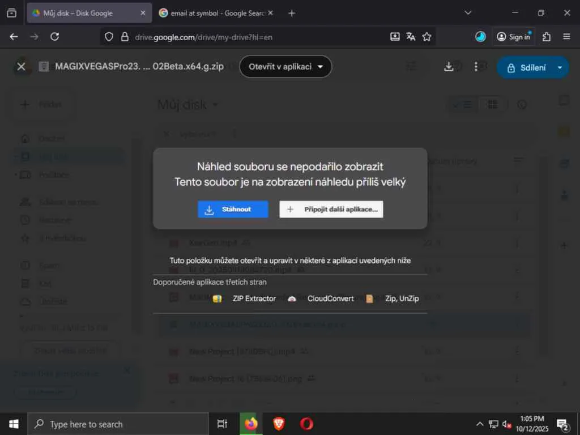This screenshot has height=435, width=580.
Task: Click the blue circular extension icon
Action: (480, 37)
